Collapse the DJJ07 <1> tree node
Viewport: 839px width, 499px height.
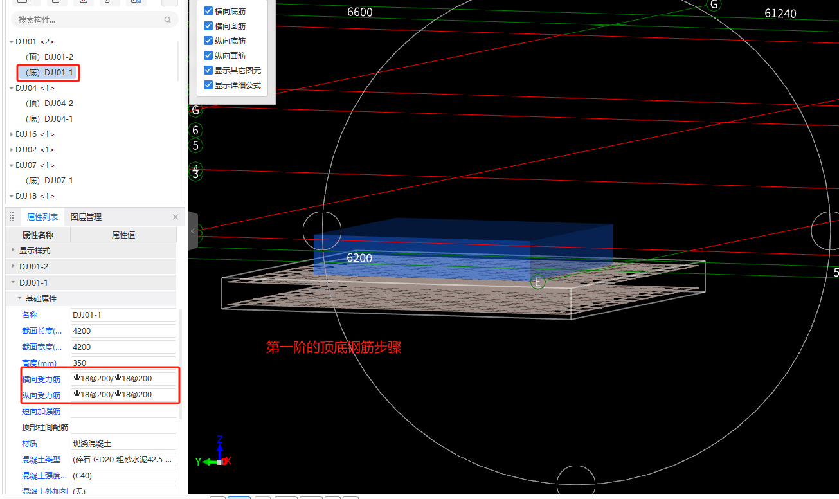12,165
